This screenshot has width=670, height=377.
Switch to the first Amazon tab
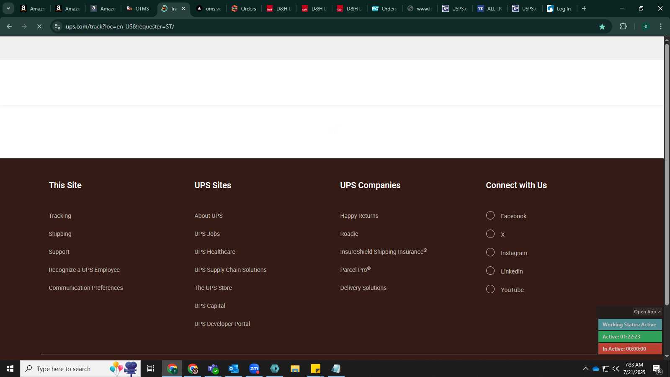pos(33,8)
